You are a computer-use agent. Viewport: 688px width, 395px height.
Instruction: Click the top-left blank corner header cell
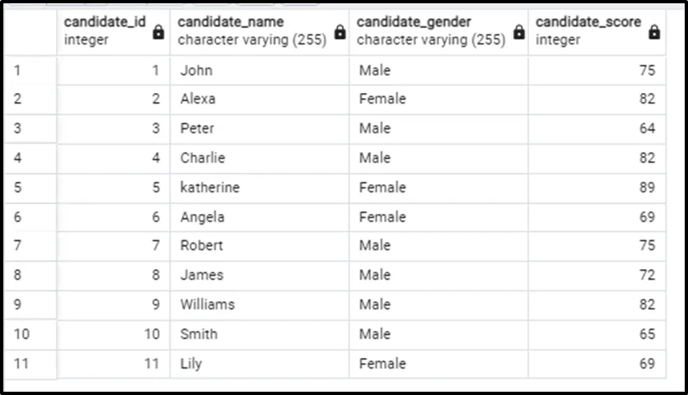click(30, 30)
